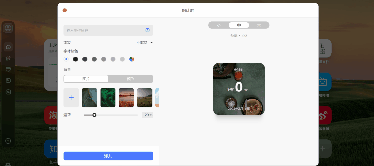Image resolution: width=374 pixels, height=166 pixels.
Task: Click the plus tile to upload a background image
Action: [x=71, y=98]
